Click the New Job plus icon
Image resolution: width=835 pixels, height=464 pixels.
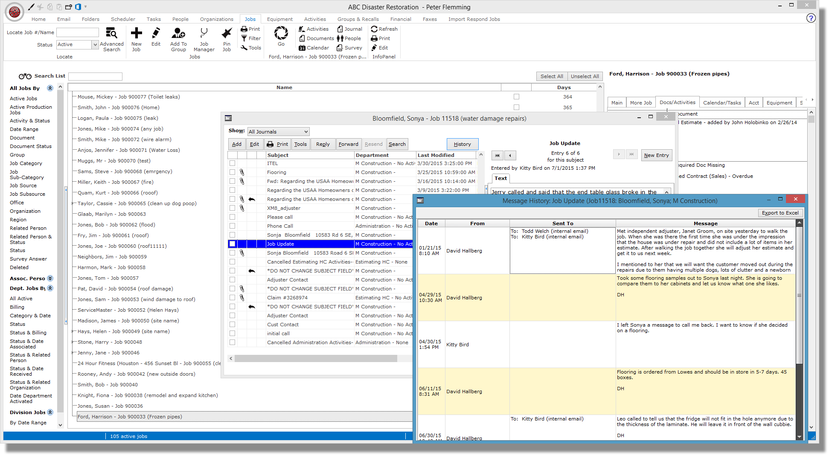(136, 33)
